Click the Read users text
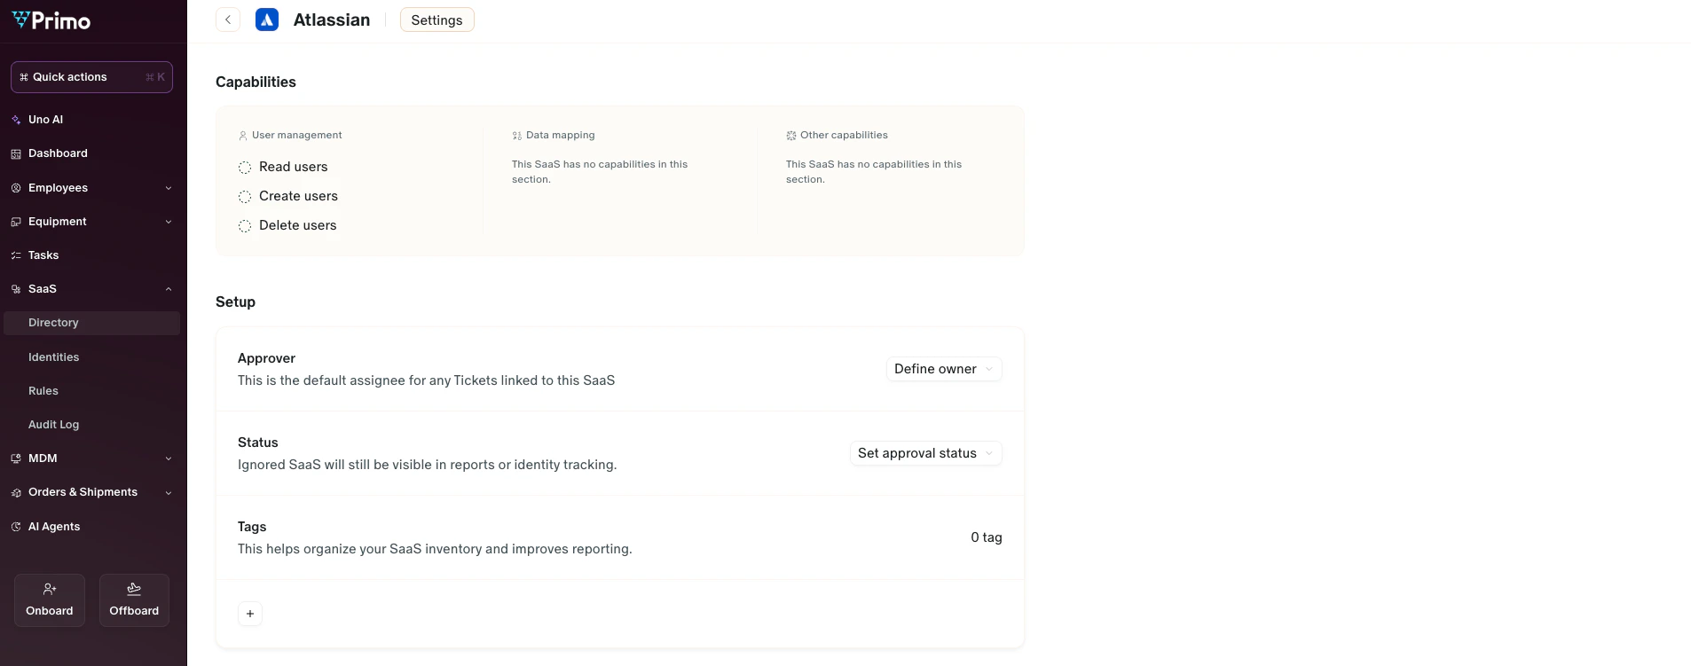 pos(294,167)
